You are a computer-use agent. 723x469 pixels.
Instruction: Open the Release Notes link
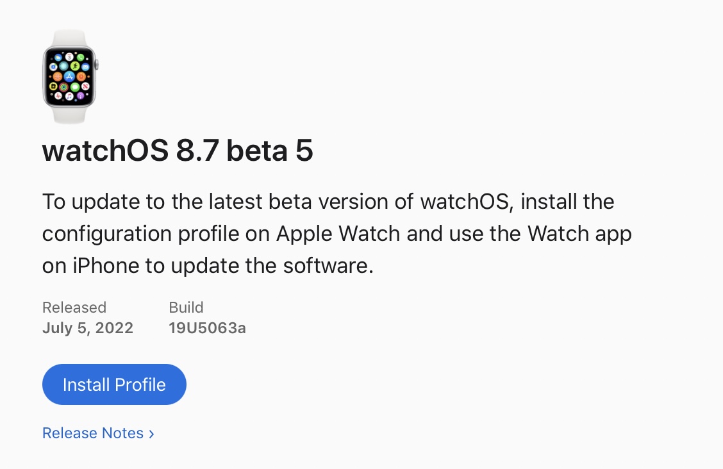(x=93, y=433)
